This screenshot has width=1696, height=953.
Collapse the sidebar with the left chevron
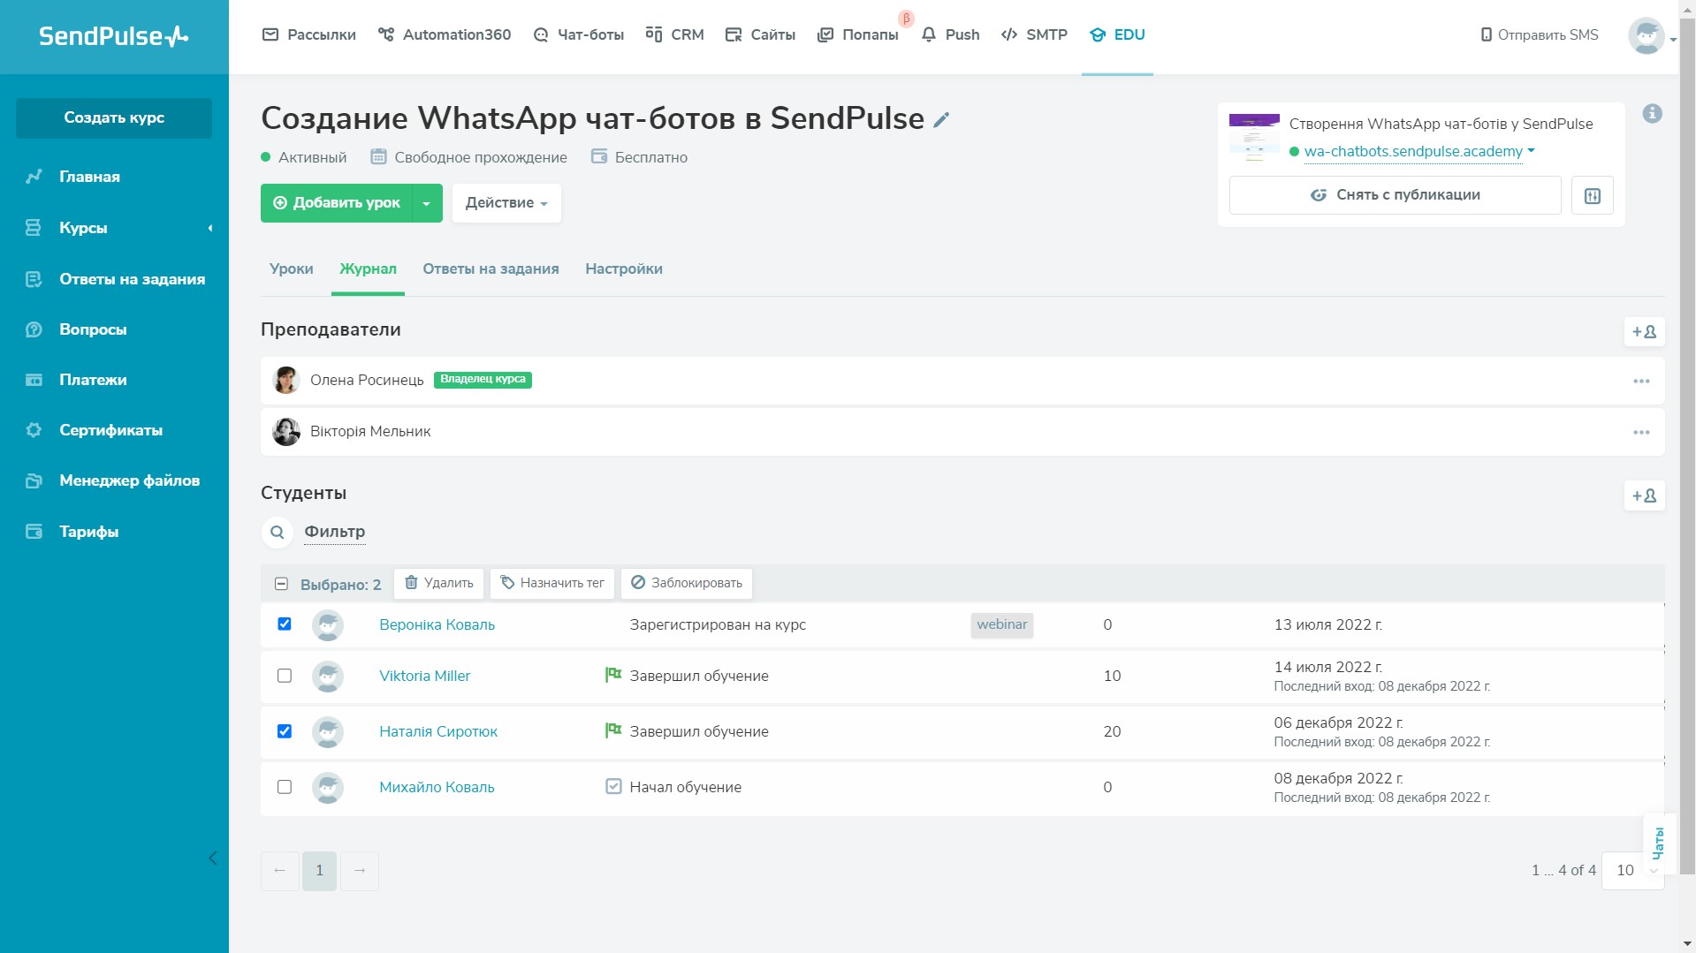pos(212,858)
